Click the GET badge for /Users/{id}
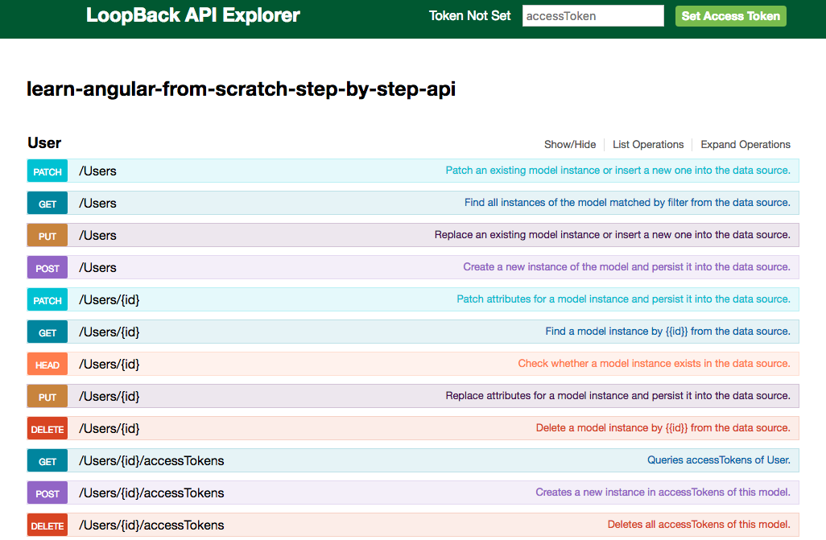 click(x=47, y=332)
